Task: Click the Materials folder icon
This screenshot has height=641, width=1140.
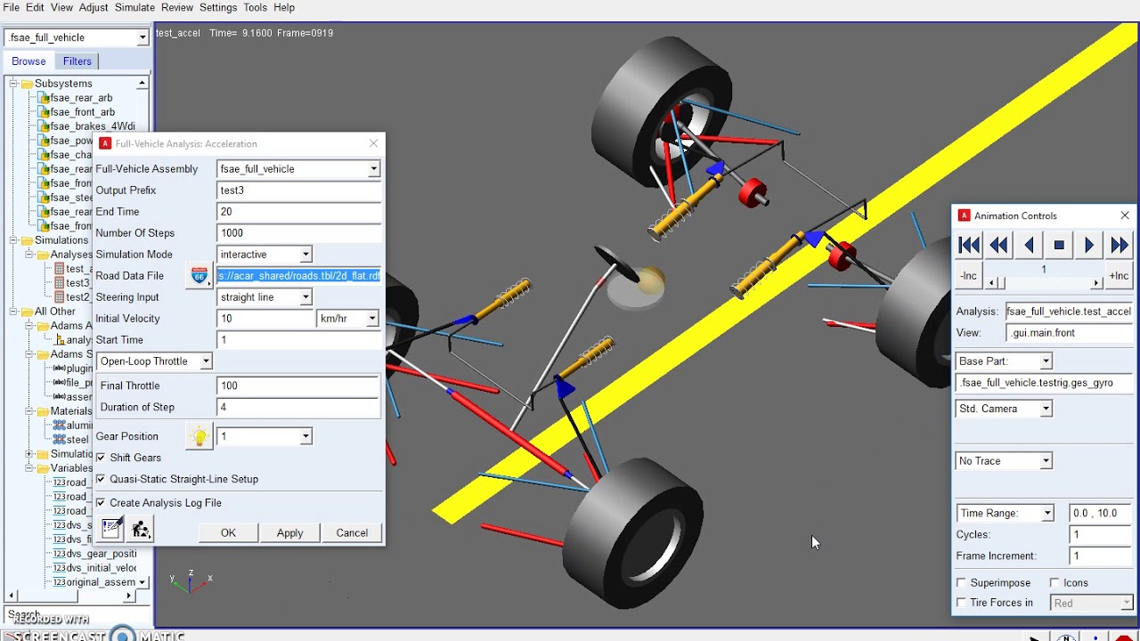Action: (42, 411)
